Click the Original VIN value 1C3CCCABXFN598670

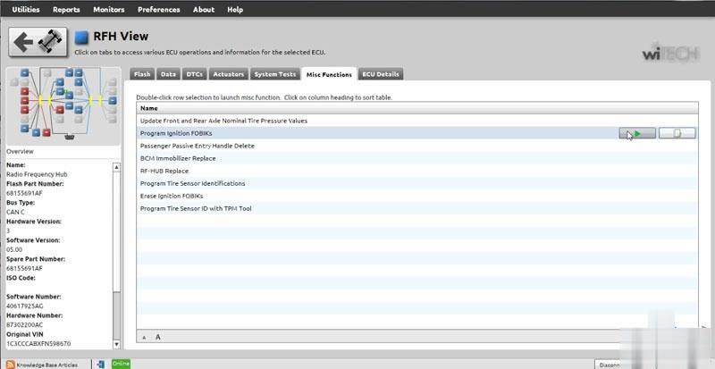[x=38, y=343]
